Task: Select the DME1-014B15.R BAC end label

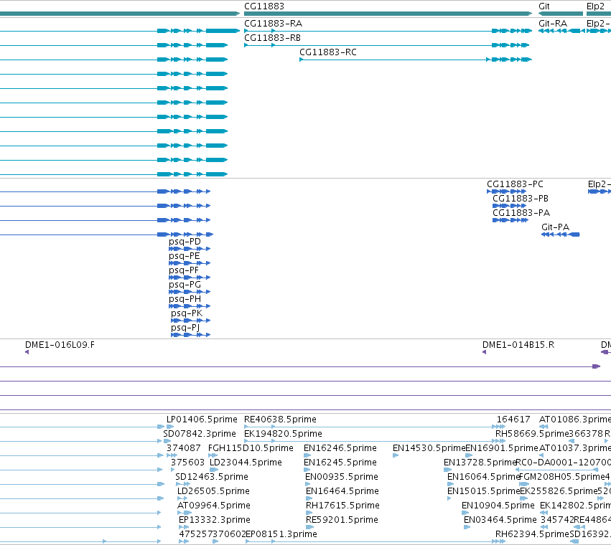Action: [x=518, y=345]
